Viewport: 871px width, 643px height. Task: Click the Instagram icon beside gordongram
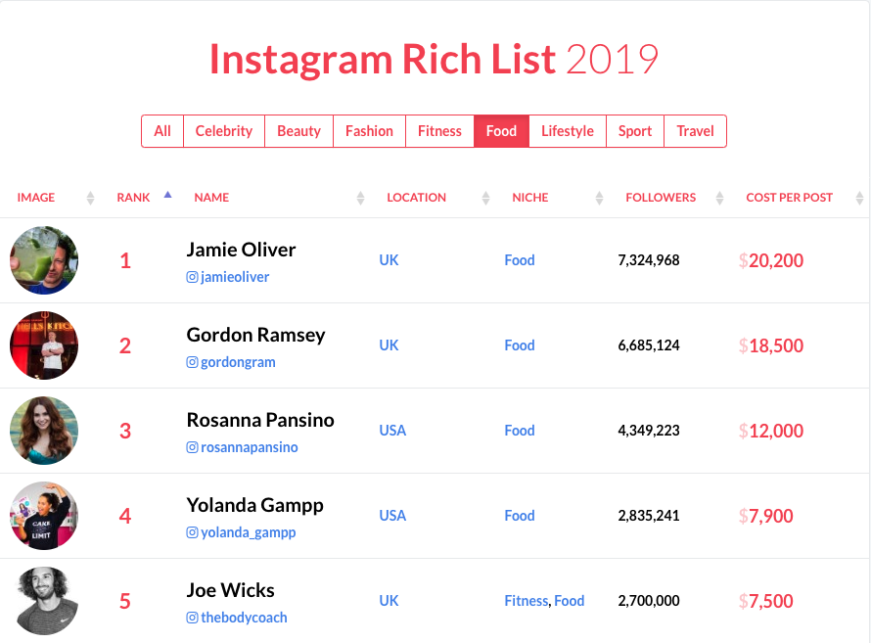click(192, 362)
